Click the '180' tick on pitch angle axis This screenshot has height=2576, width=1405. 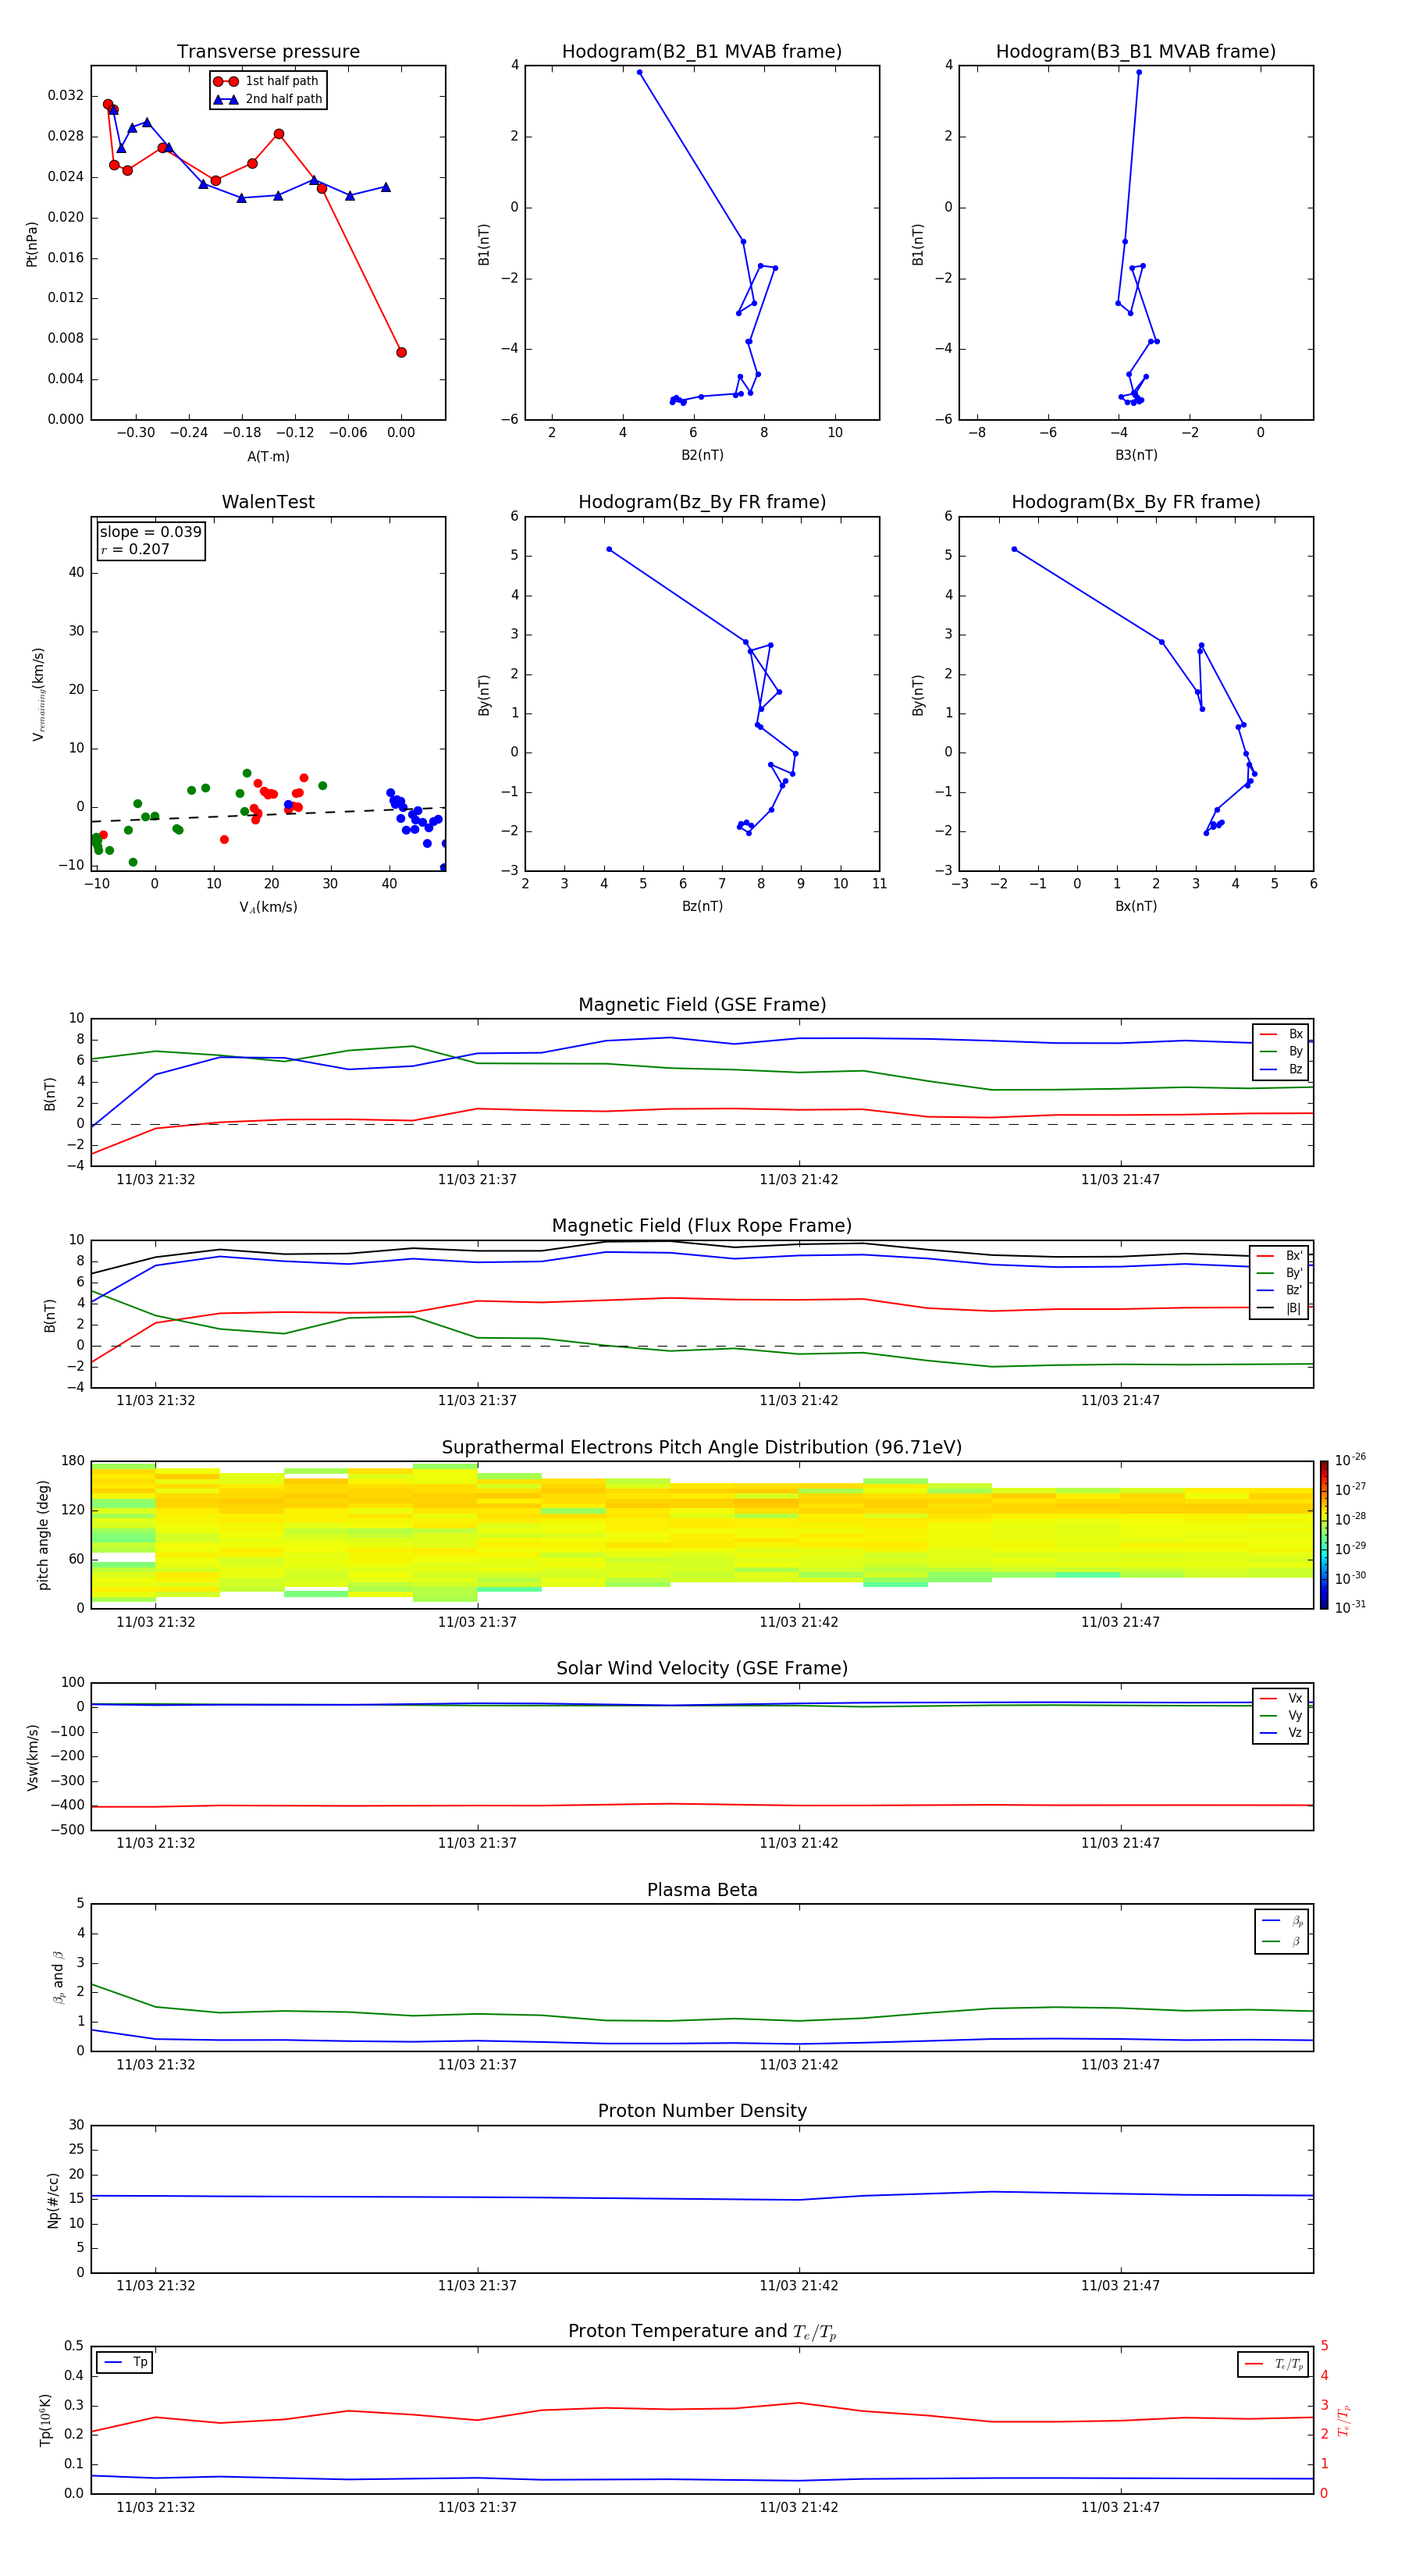[x=73, y=1461]
